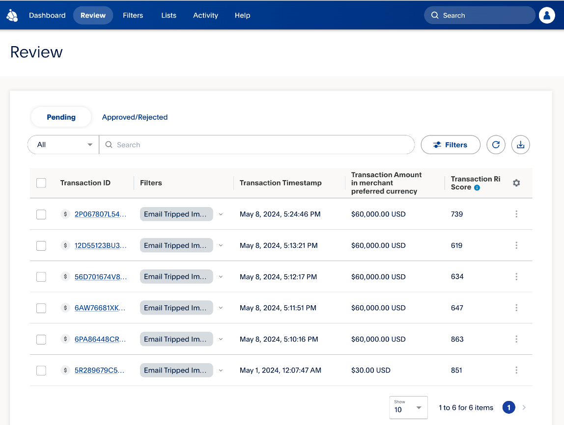Select the checkbox for transaction 6PA86448CR
This screenshot has width=564, height=425.
41,340
